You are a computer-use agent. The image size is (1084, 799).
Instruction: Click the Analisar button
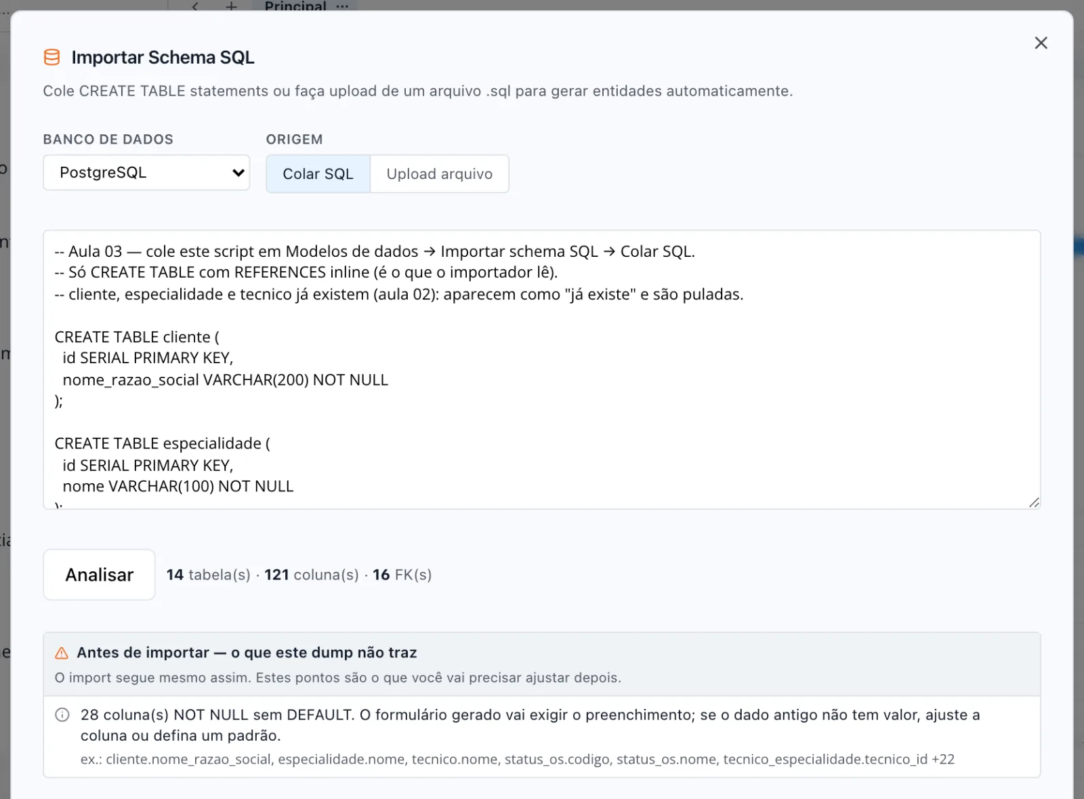pyautogui.click(x=99, y=575)
